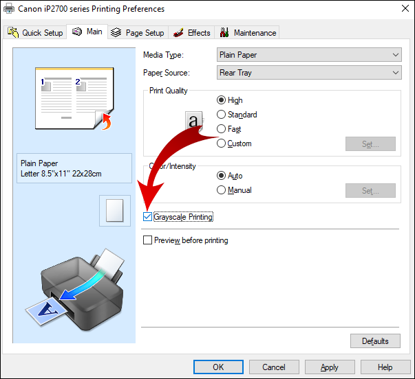Confirm with the OK button
Viewport: 415px width, 379px height.
218,367
